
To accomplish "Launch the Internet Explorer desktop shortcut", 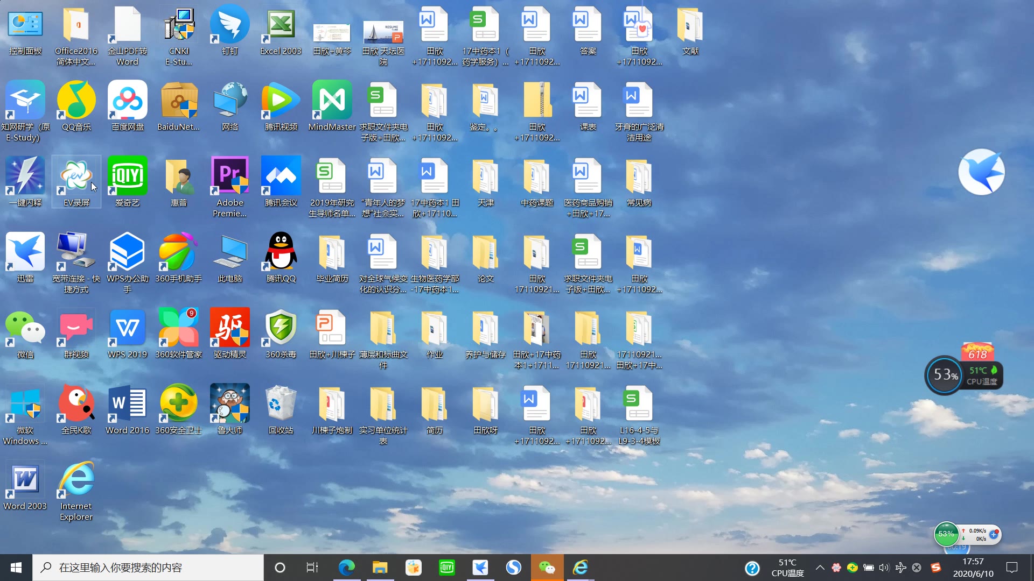I will pyautogui.click(x=76, y=491).
